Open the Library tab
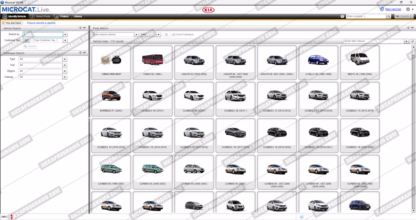416x220 pixels. pyautogui.click(x=78, y=16)
